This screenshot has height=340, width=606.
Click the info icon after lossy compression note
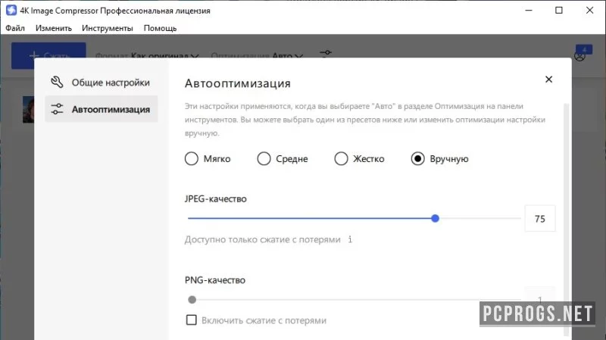coord(350,239)
